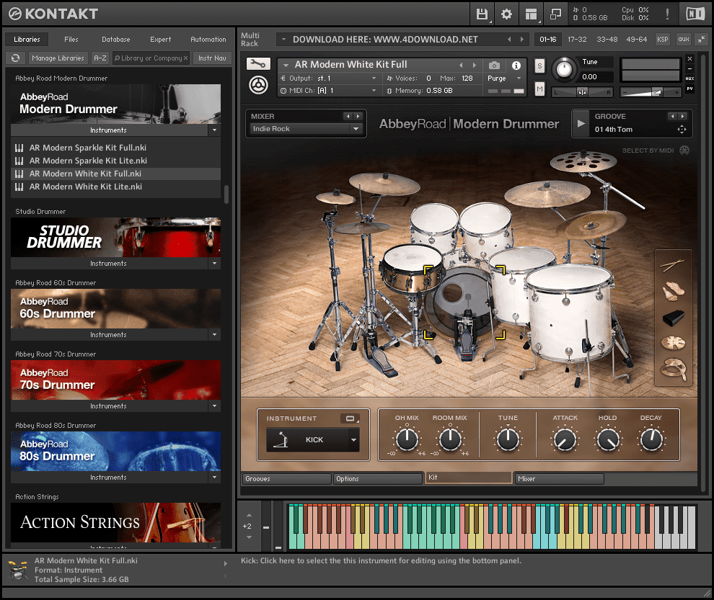This screenshot has width=714, height=600.
Task: Expand 60s Drummer Instruments dropdown arrow
Action: (214, 335)
